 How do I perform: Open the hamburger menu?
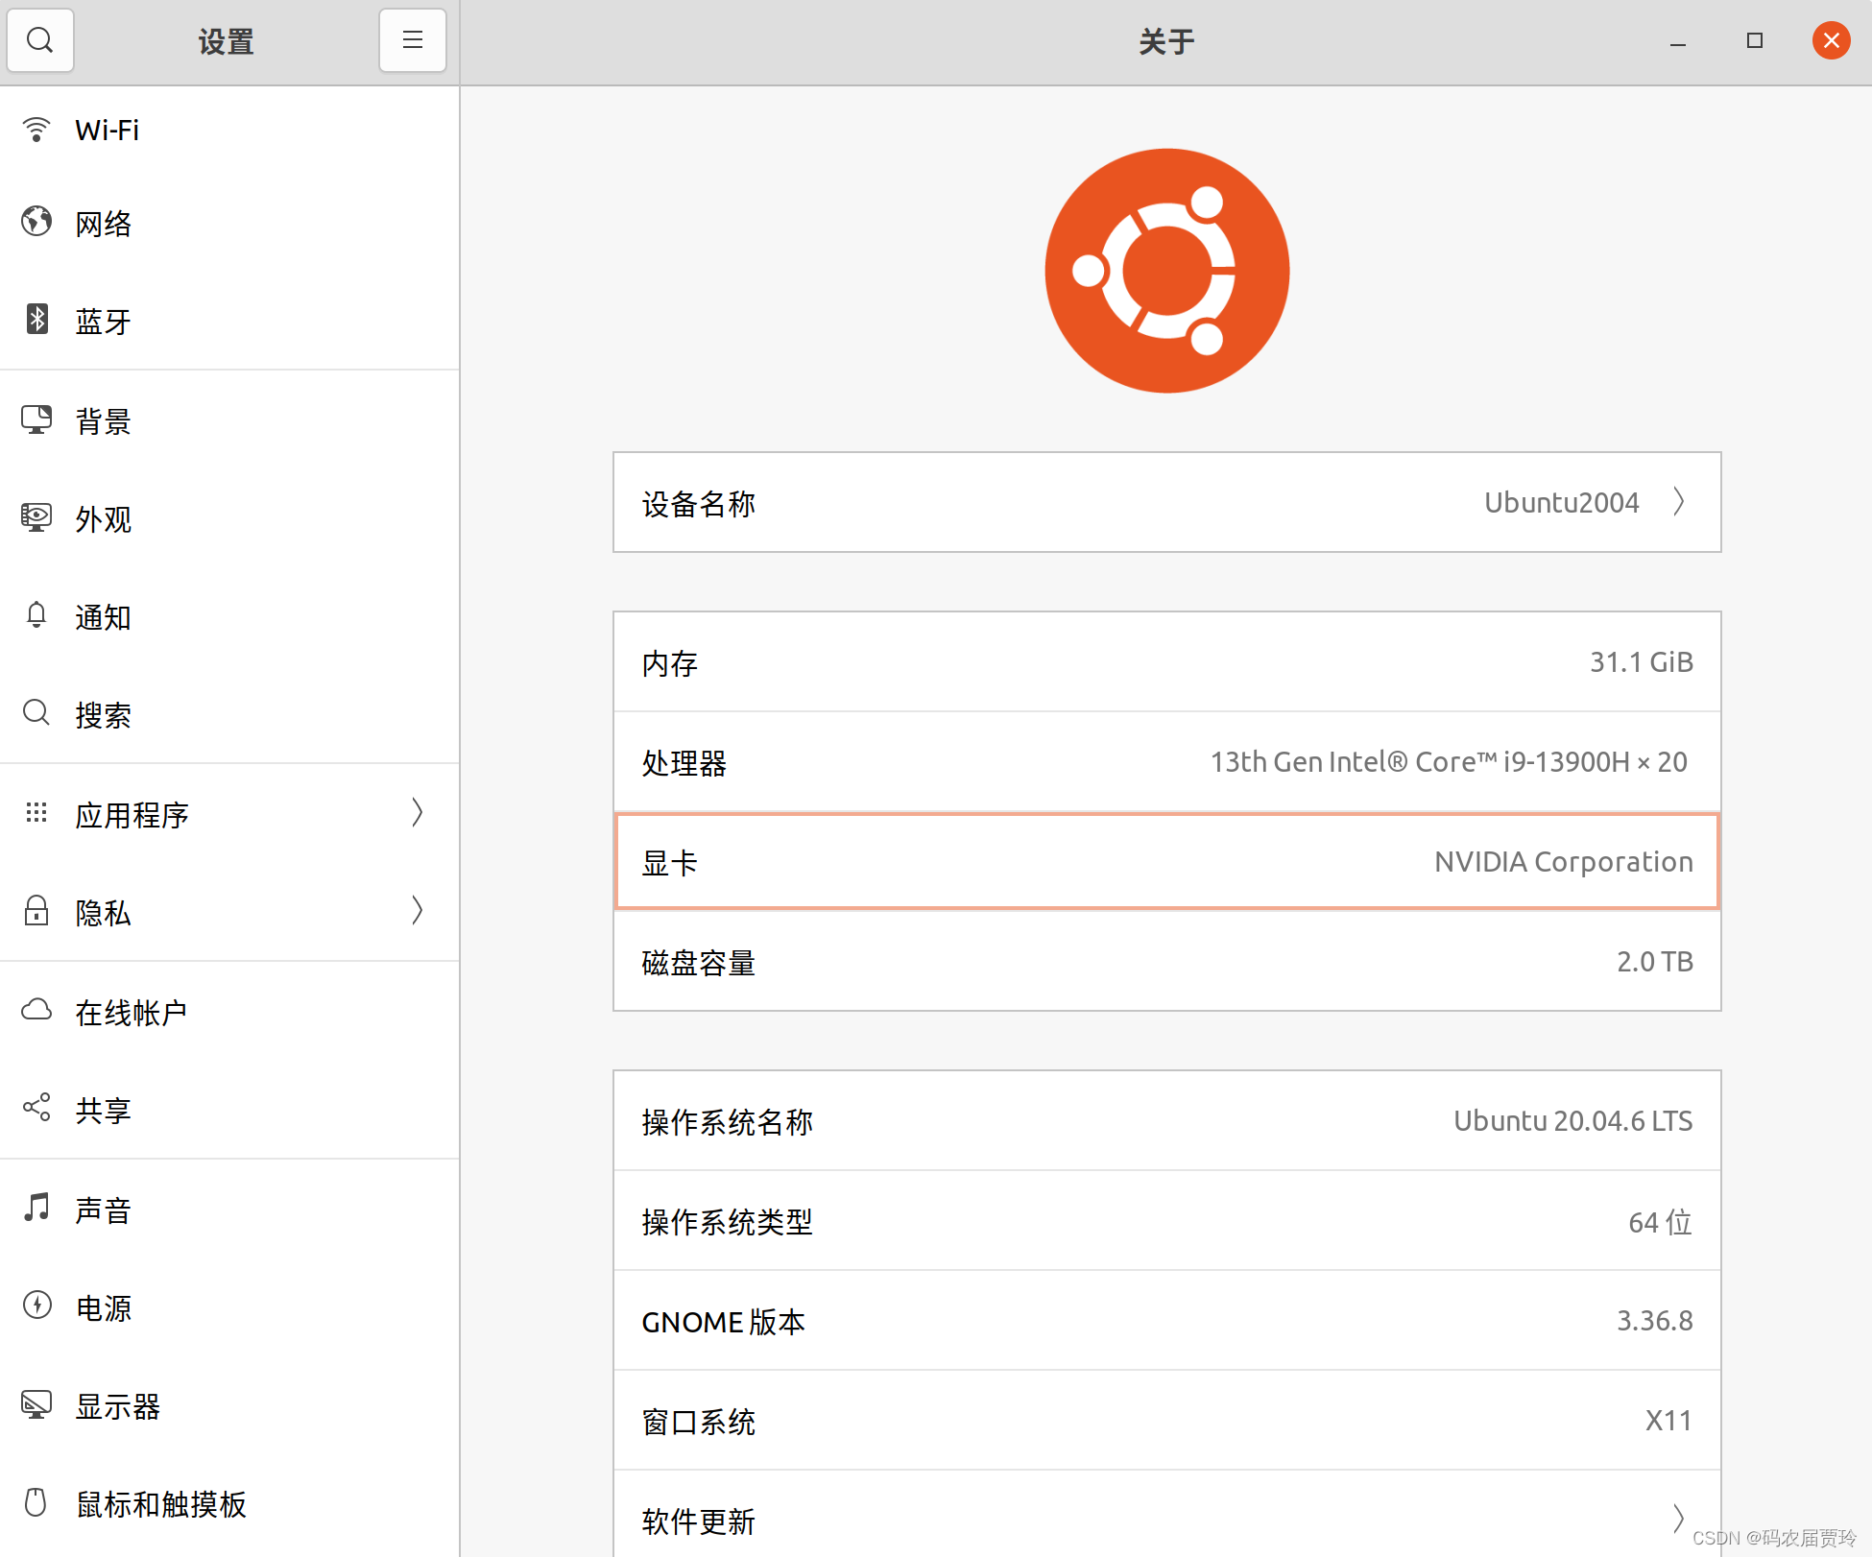click(412, 40)
